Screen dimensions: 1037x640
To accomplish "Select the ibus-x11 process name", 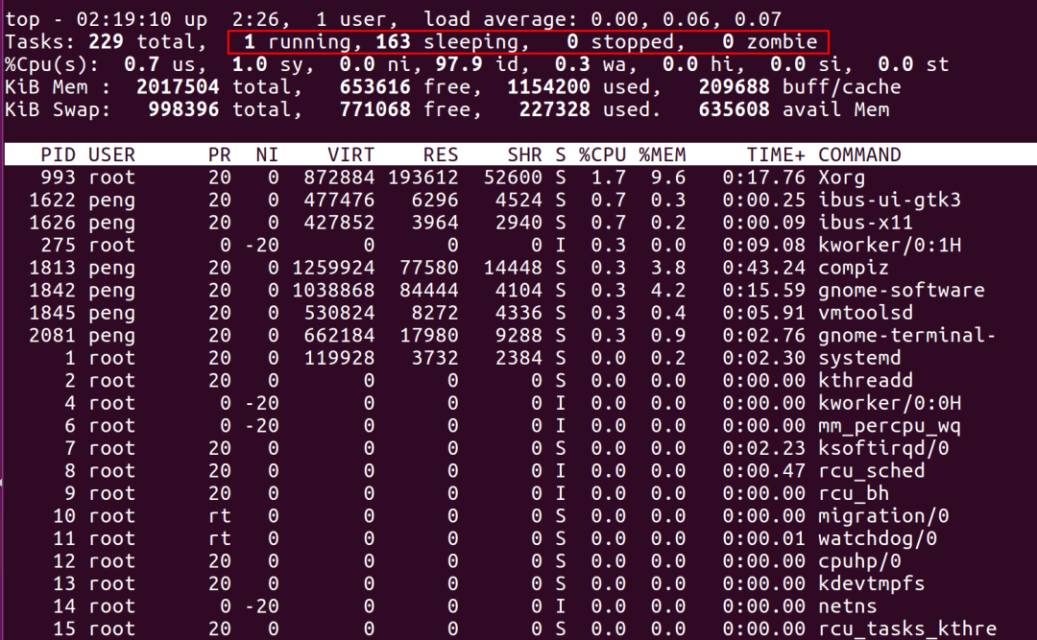I will click(865, 223).
